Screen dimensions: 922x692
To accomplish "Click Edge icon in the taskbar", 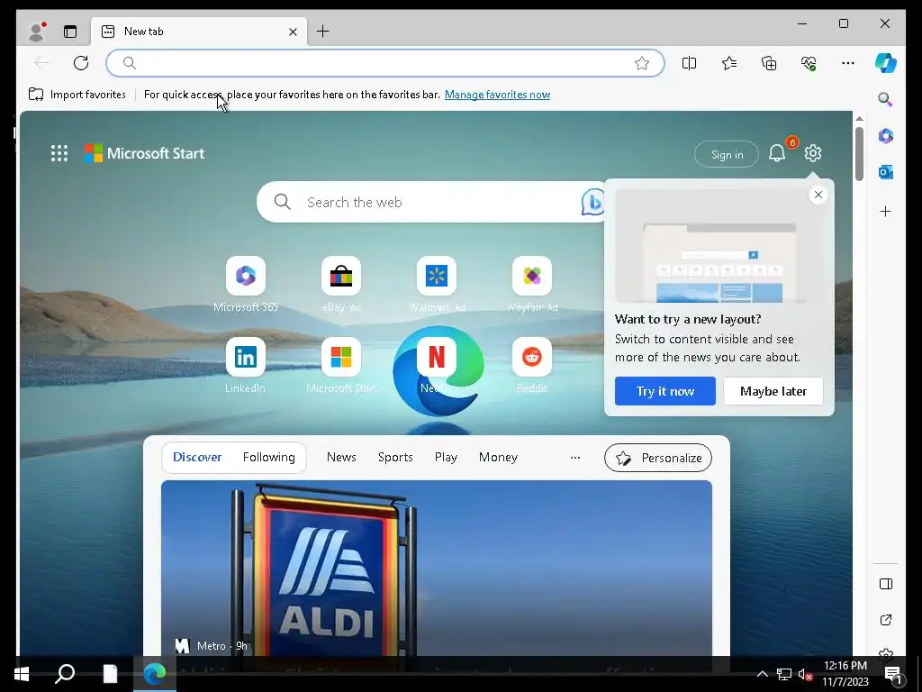I will tap(155, 674).
